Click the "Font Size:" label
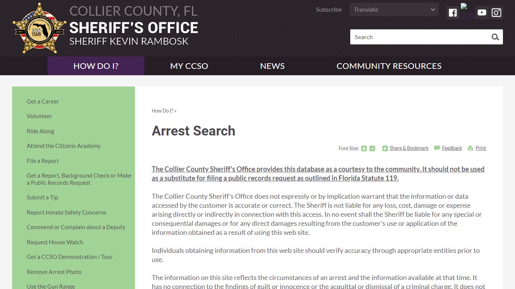This screenshot has width=515, height=289. (x=349, y=148)
